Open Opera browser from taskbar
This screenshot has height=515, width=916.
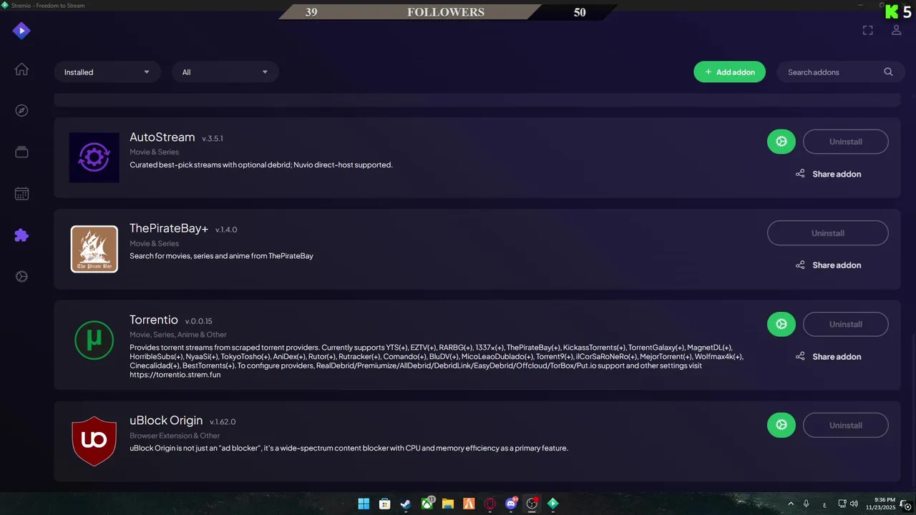(490, 504)
